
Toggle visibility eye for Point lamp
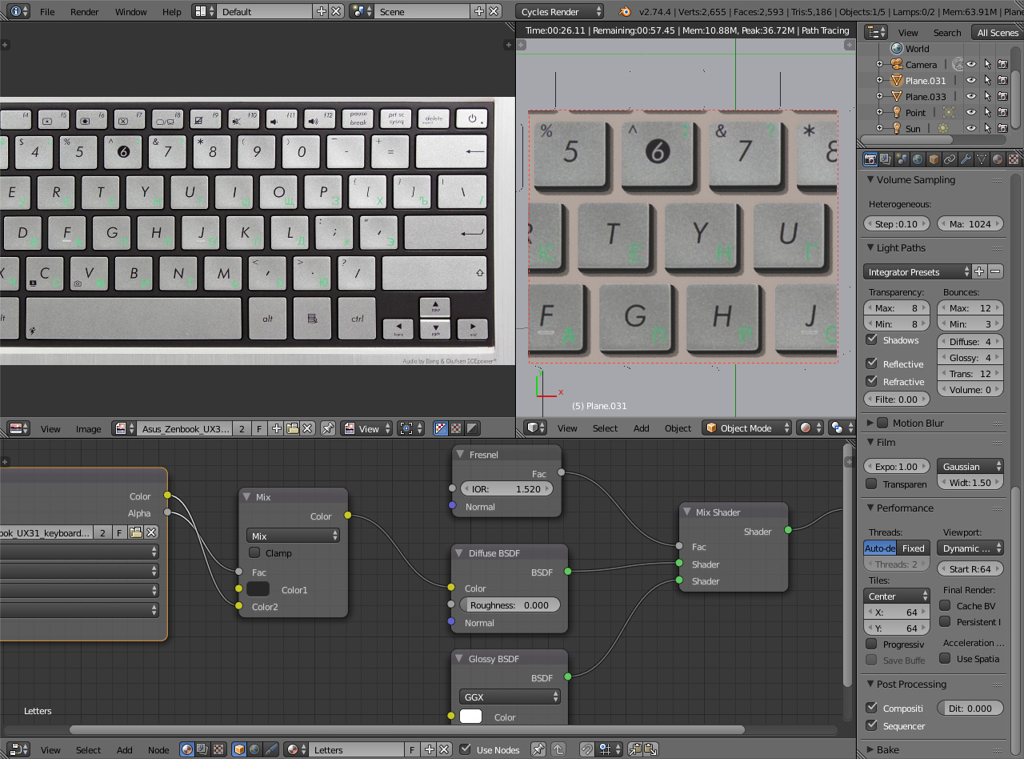click(x=971, y=112)
